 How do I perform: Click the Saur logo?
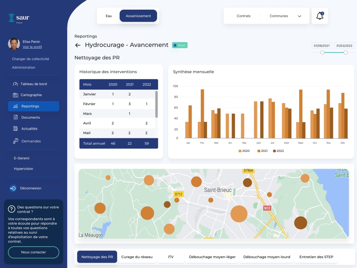pyautogui.click(x=19, y=18)
